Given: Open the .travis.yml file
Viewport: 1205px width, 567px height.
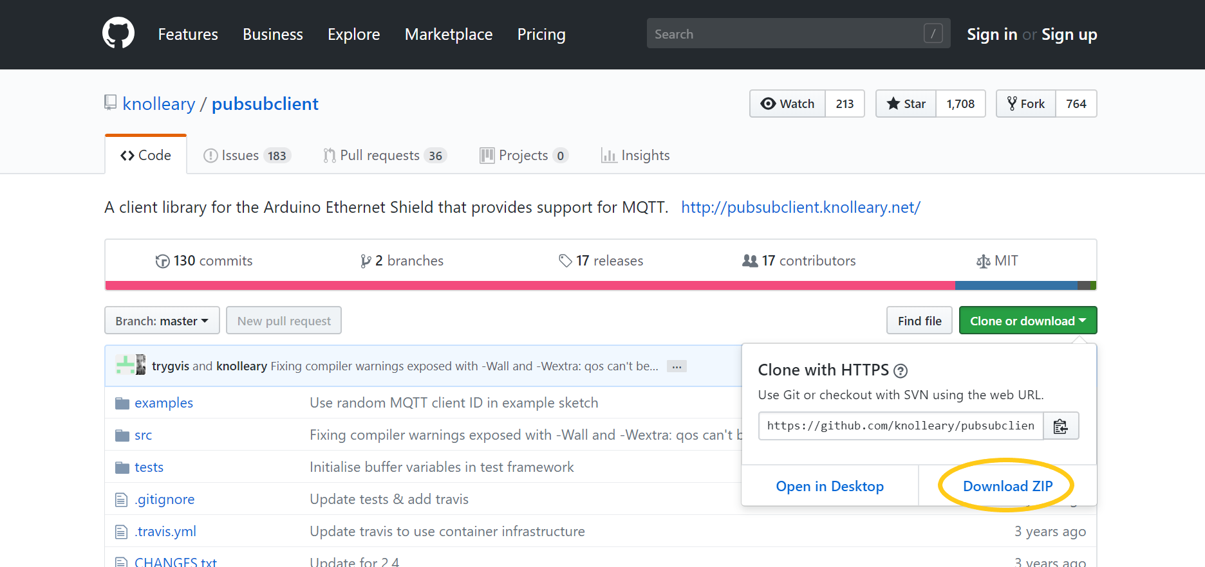Looking at the screenshot, I should coord(165,531).
